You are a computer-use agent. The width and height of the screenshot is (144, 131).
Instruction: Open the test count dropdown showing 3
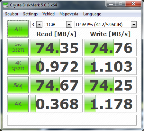[36, 25]
